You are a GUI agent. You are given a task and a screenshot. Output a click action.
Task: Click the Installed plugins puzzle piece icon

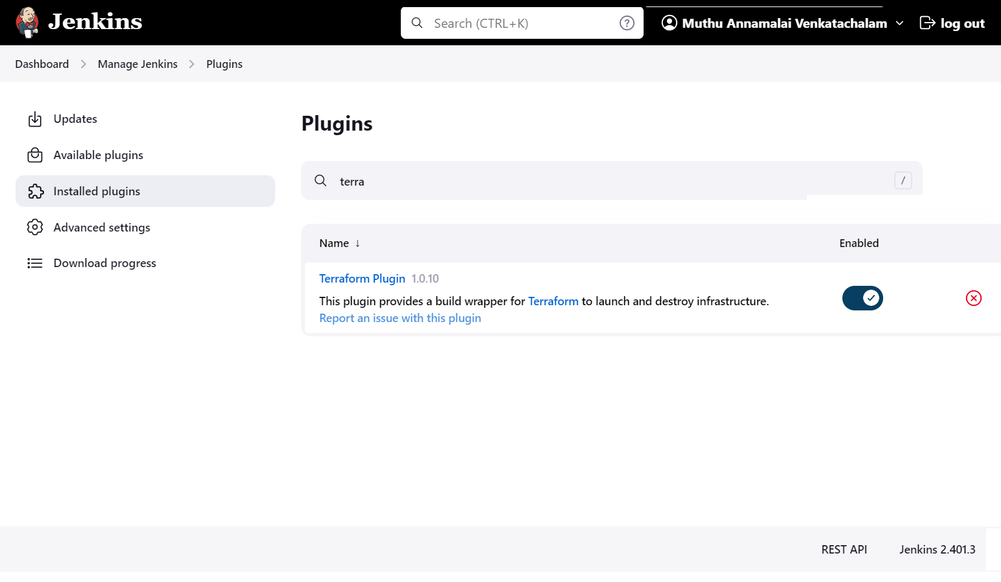(35, 191)
